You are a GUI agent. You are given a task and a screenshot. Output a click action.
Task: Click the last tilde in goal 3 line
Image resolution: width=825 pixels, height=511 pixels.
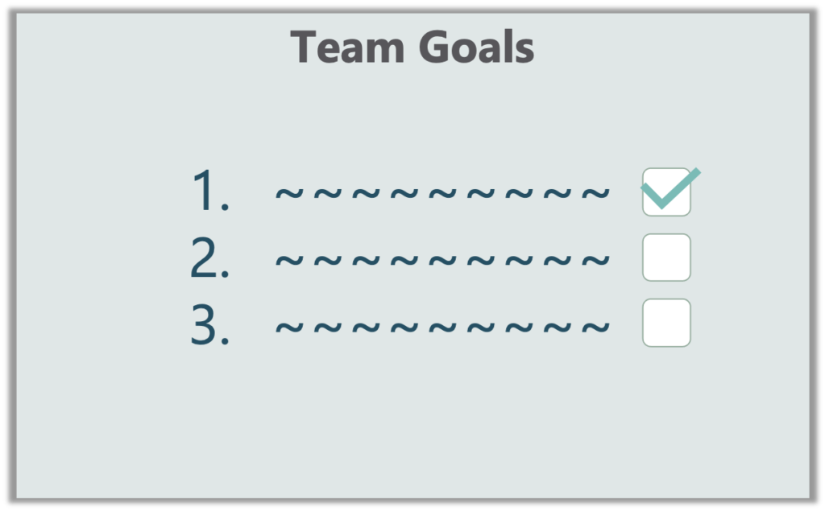point(595,327)
